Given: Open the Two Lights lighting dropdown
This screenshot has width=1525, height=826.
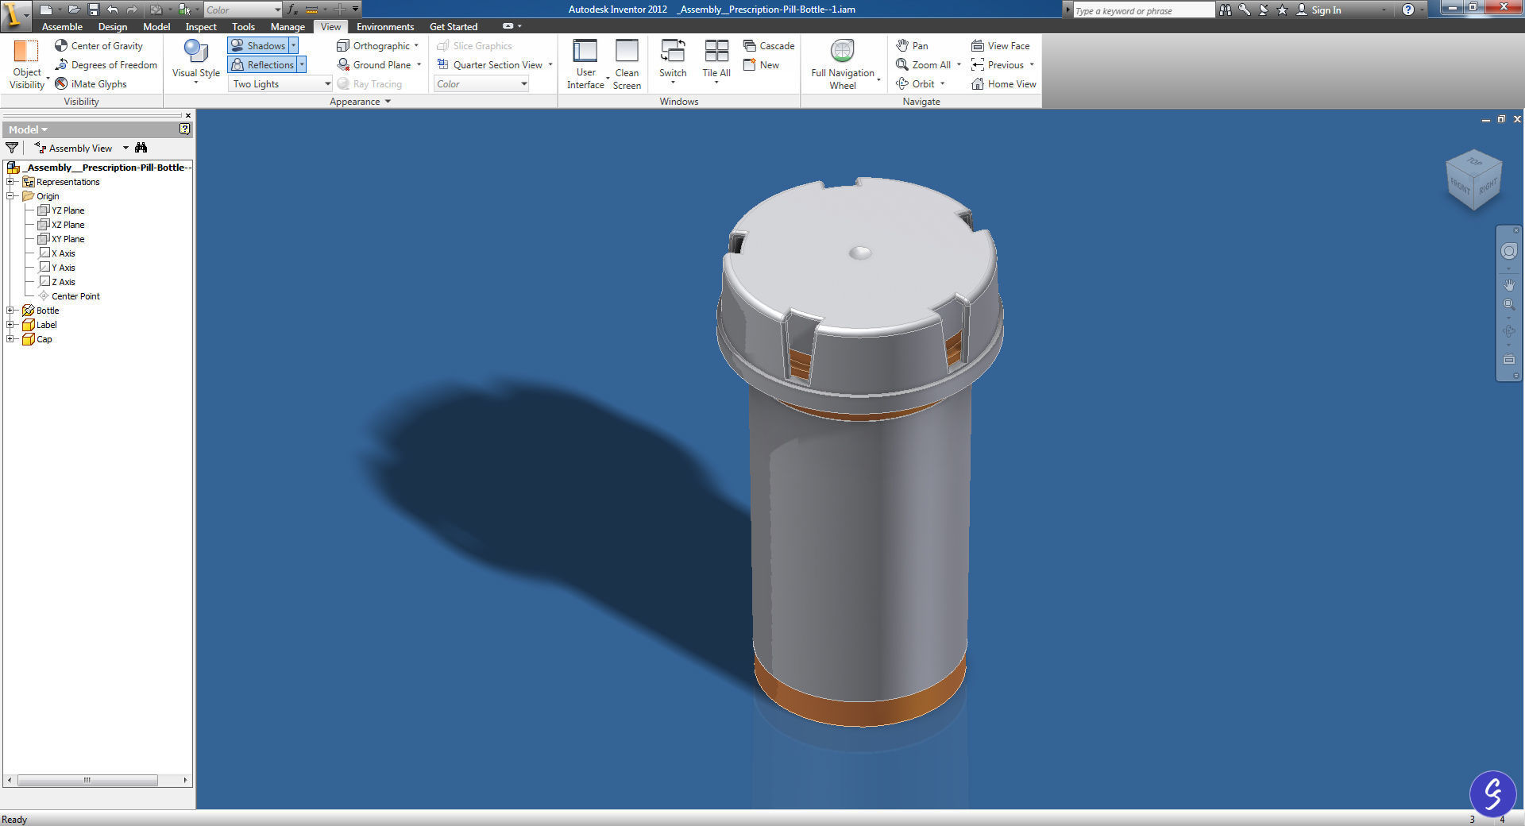Looking at the screenshot, I should (280, 84).
